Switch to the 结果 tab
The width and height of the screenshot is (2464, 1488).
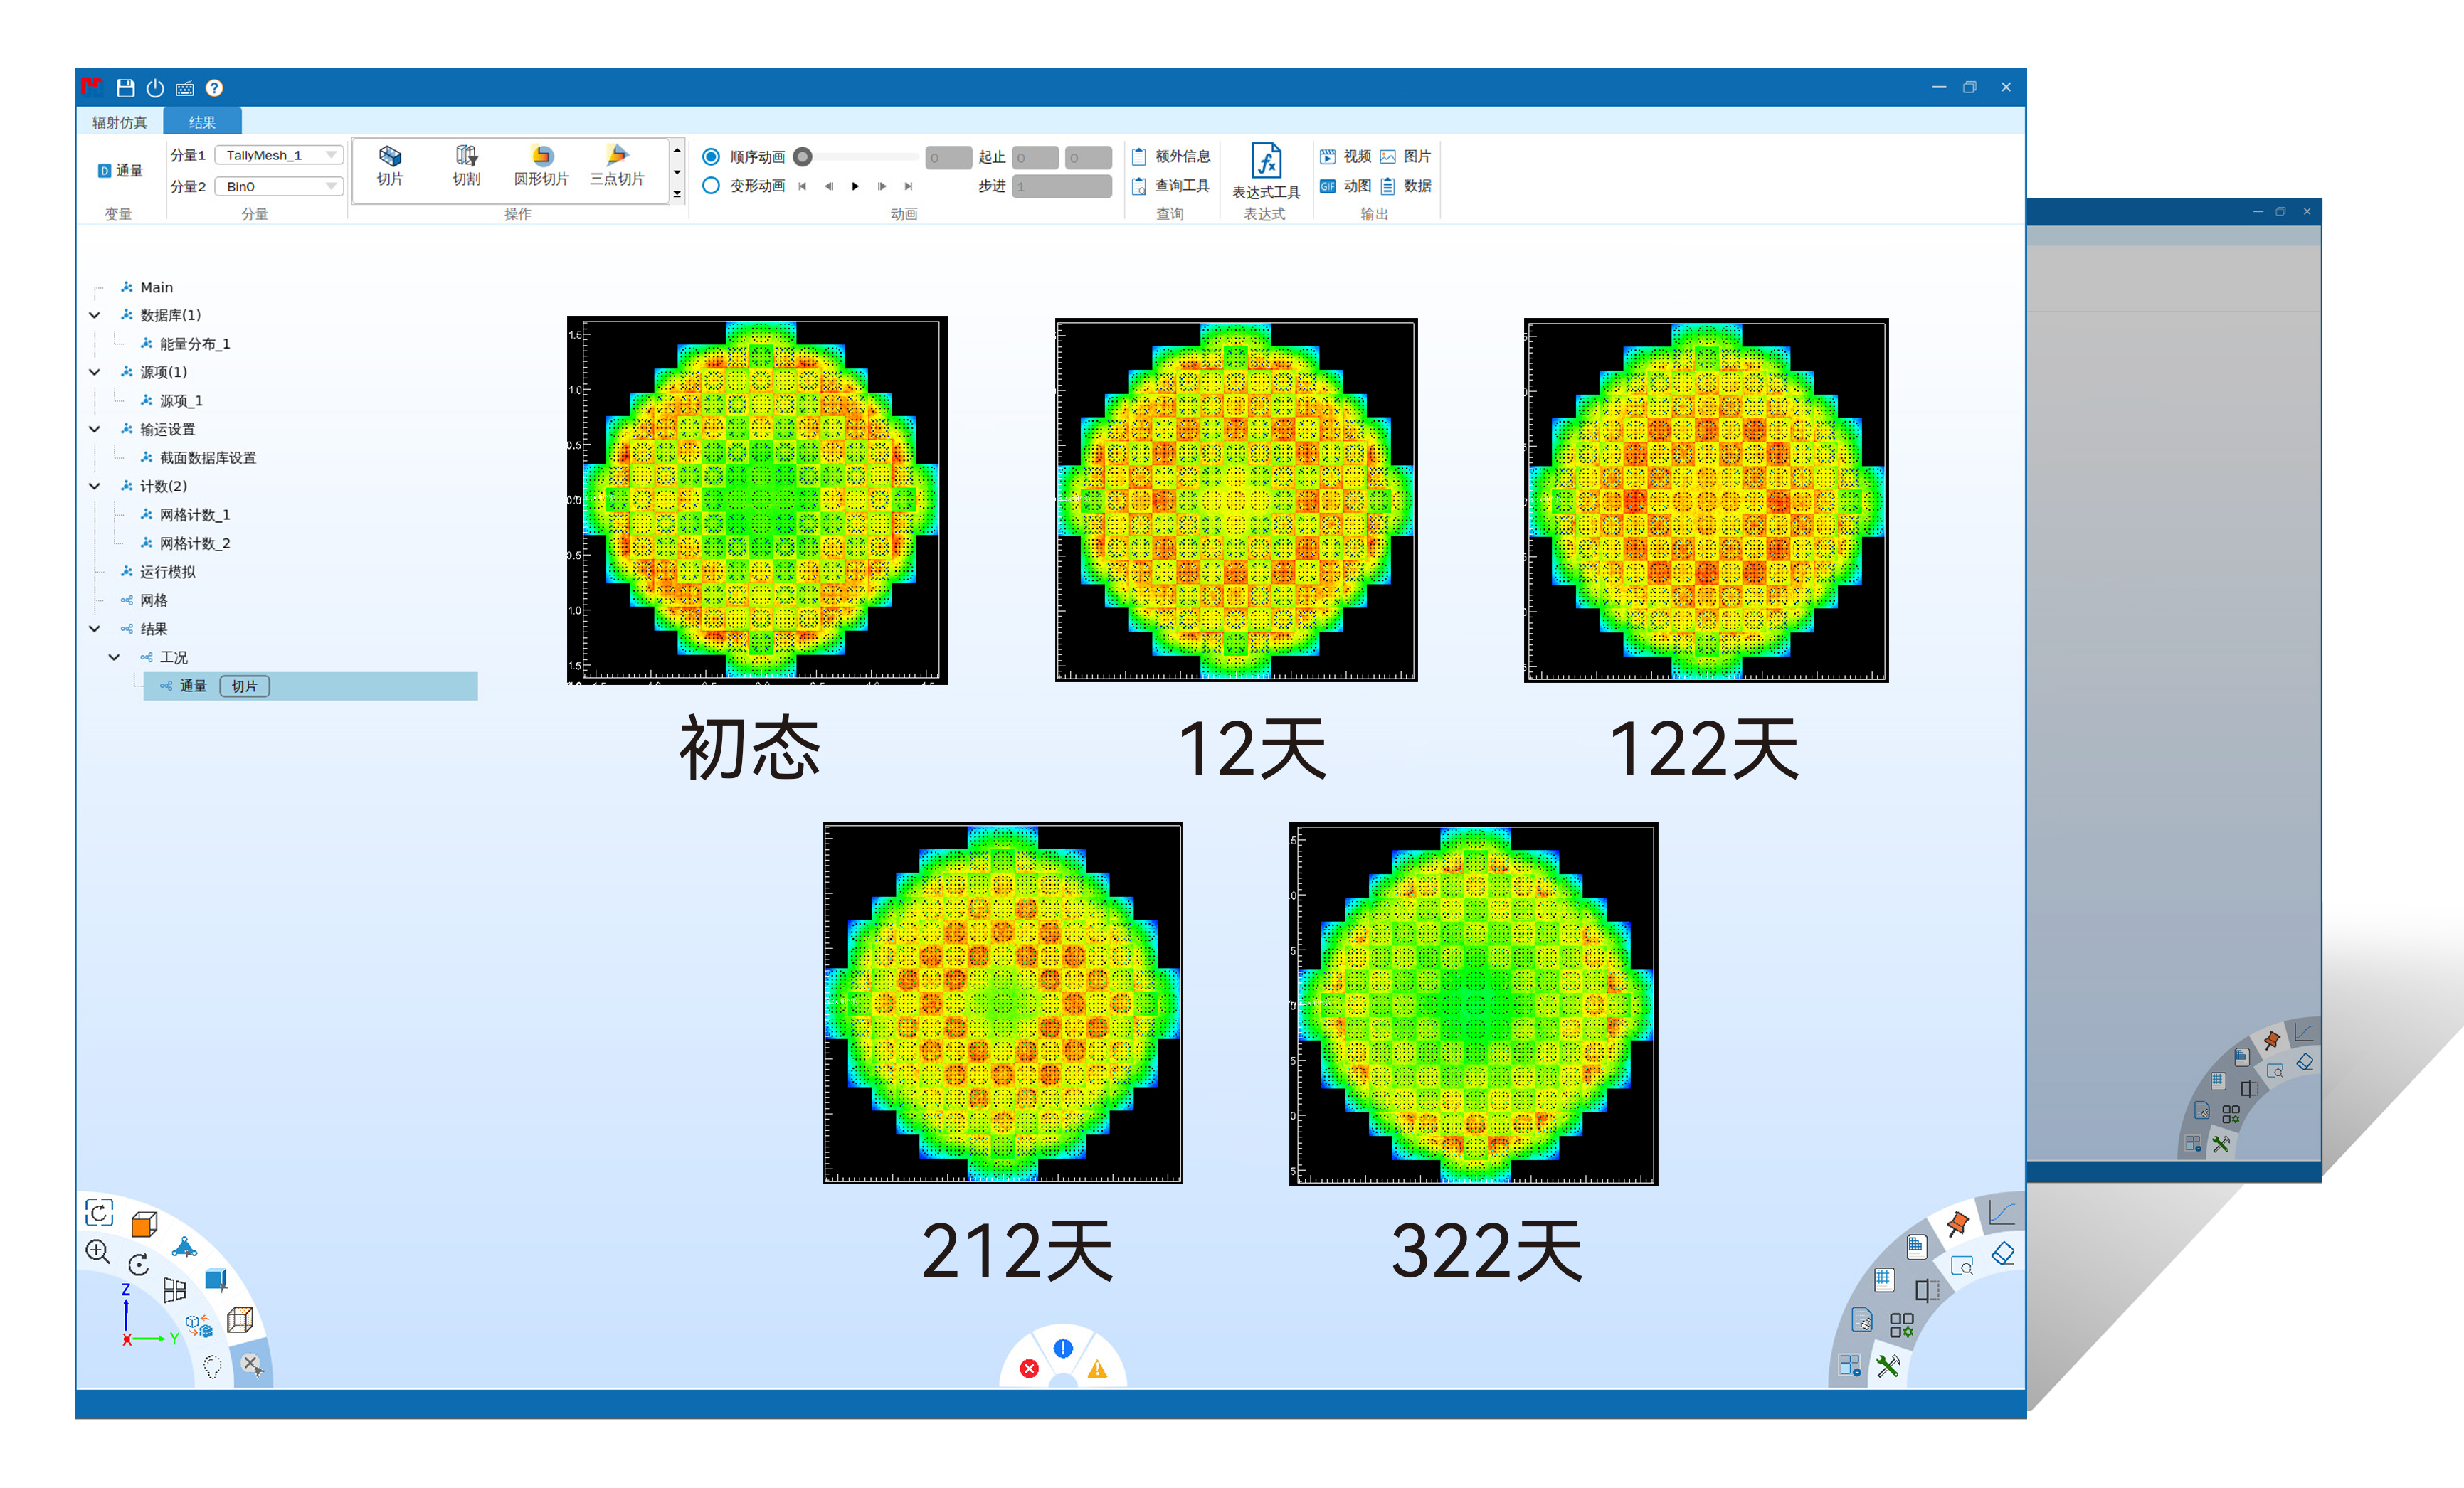pyautogui.click(x=202, y=123)
